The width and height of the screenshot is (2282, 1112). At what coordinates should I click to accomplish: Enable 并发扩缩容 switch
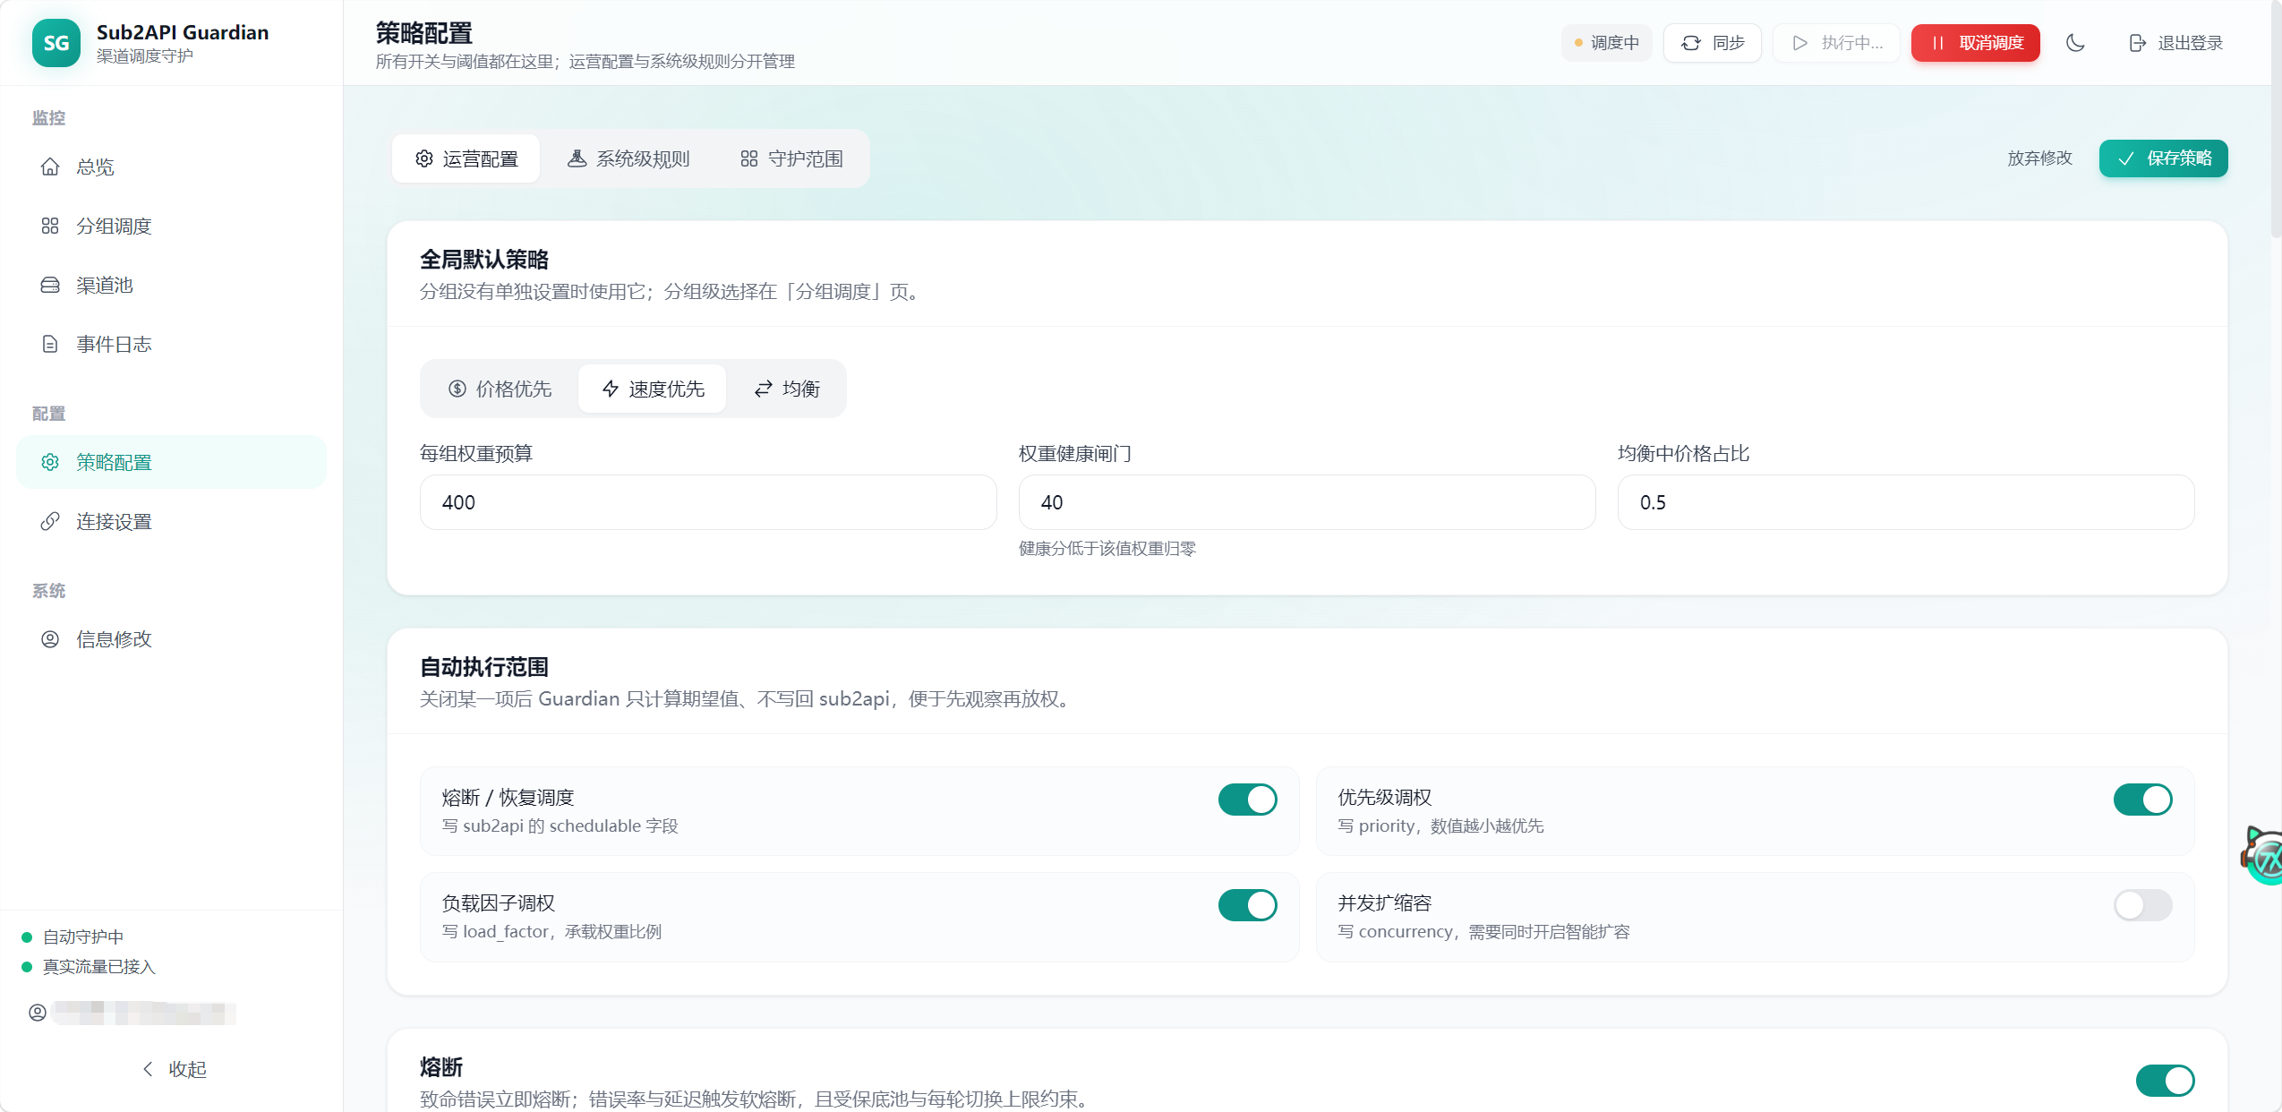pos(2142,905)
